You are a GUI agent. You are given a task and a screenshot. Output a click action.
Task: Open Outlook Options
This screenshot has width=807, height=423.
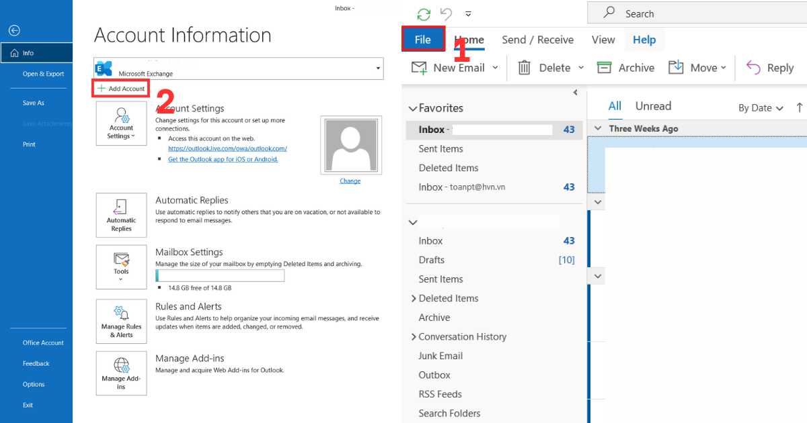tap(34, 384)
